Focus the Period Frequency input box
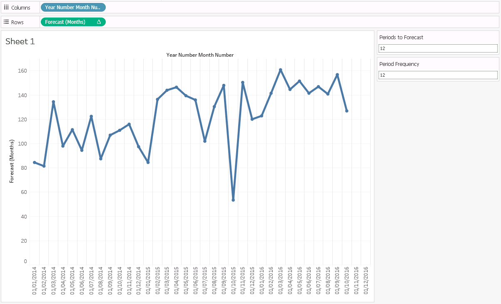The width and height of the screenshot is (501, 304). [x=438, y=75]
